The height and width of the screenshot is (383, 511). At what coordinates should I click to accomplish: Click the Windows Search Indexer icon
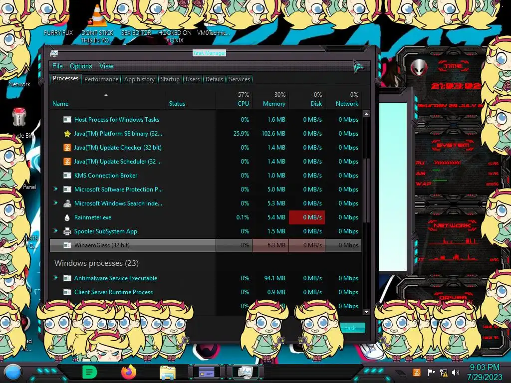67,203
